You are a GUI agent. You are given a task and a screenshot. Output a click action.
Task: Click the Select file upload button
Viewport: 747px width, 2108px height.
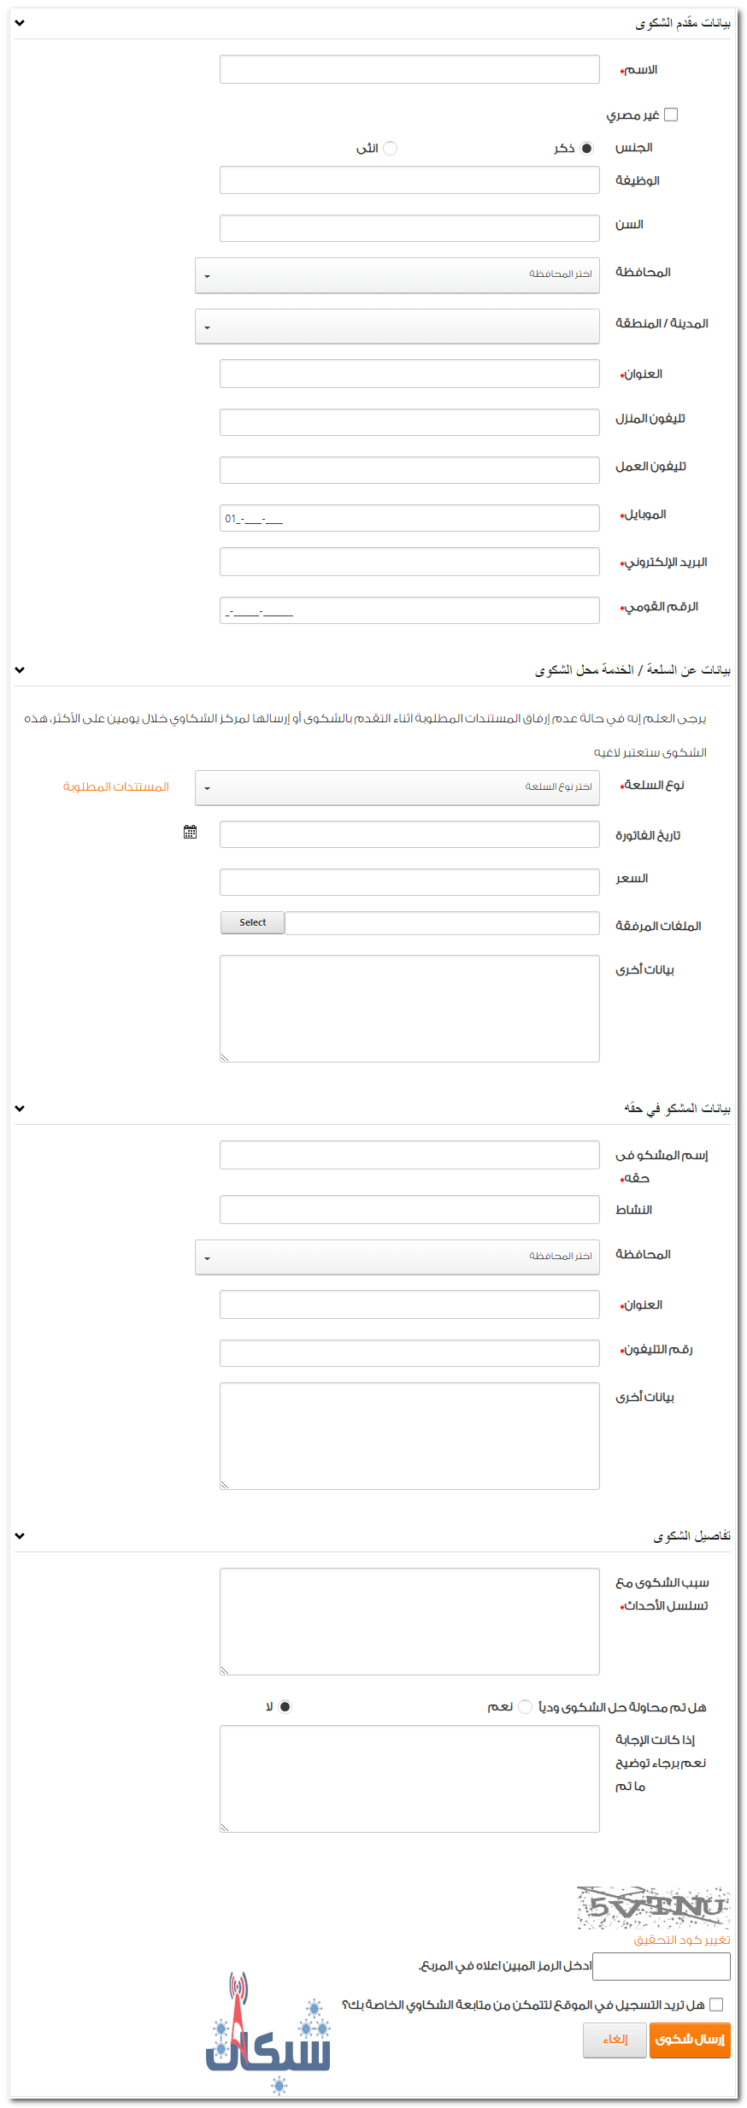pyautogui.click(x=251, y=922)
